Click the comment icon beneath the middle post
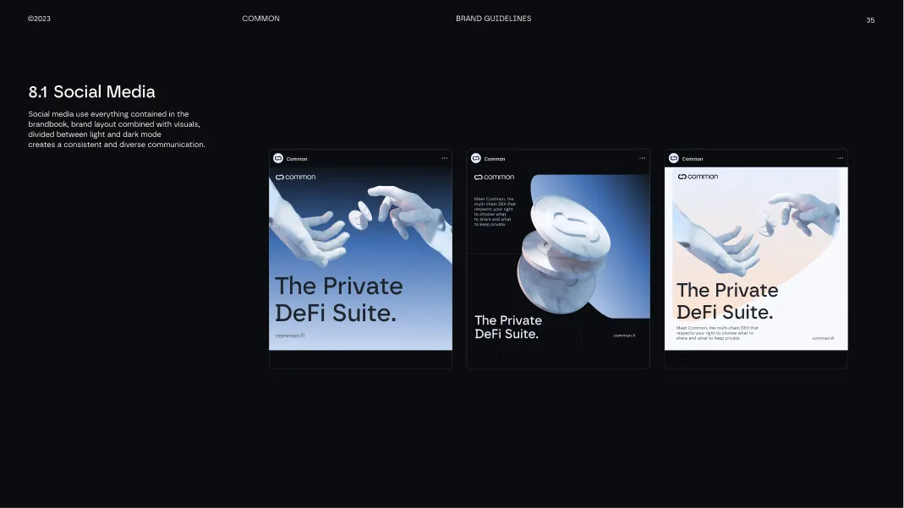904x508 pixels. (488, 358)
